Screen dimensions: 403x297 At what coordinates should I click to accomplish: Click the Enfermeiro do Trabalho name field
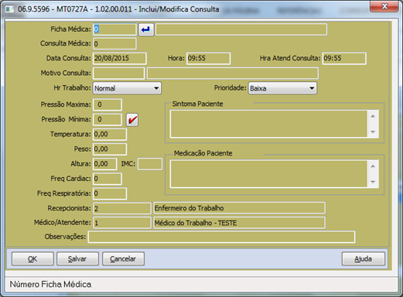tap(239, 208)
